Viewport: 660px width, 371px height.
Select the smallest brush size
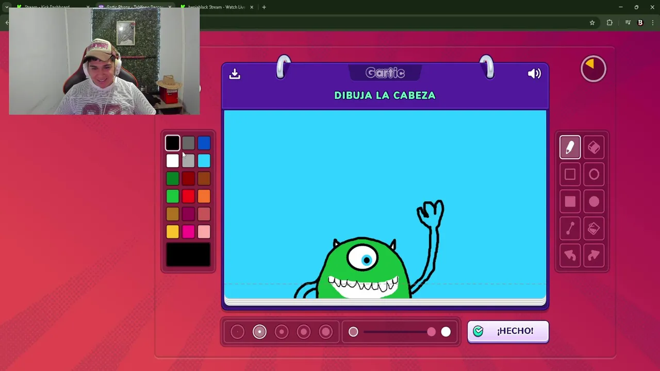[237, 332]
